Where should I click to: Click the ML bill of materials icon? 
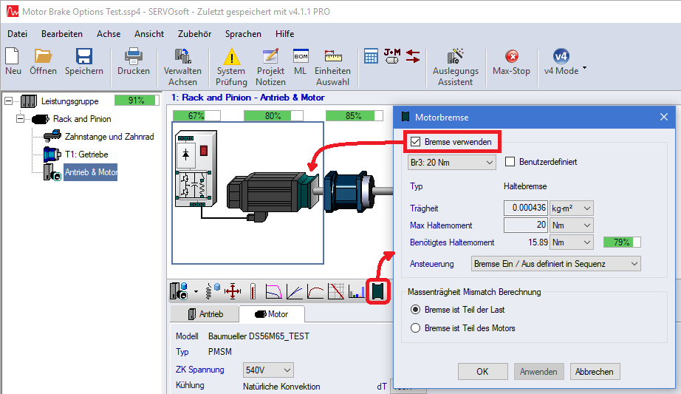coord(300,62)
